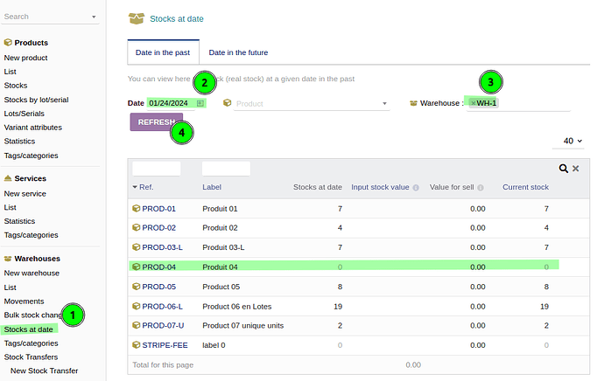Click the Label filter input box
604x381 pixels.
(x=226, y=169)
